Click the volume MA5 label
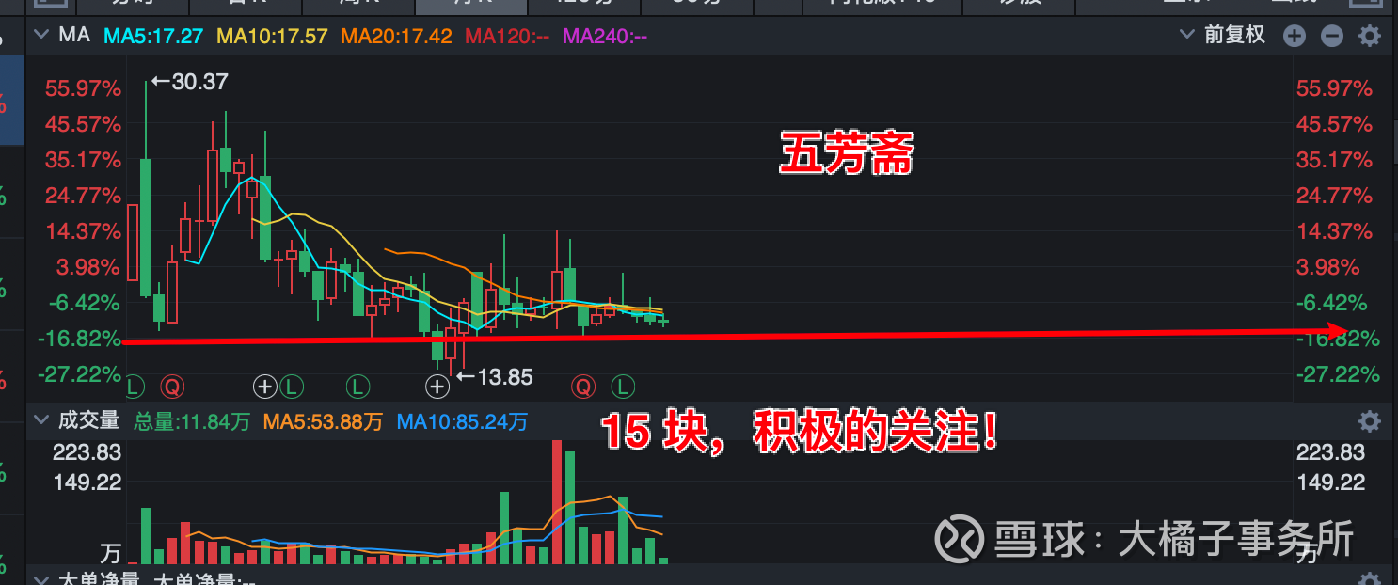Viewport: 1398px width, 585px height. click(x=323, y=421)
